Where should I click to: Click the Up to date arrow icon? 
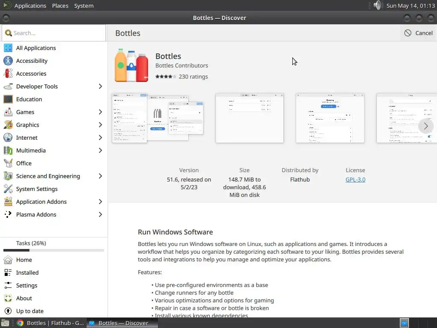(x=8, y=311)
